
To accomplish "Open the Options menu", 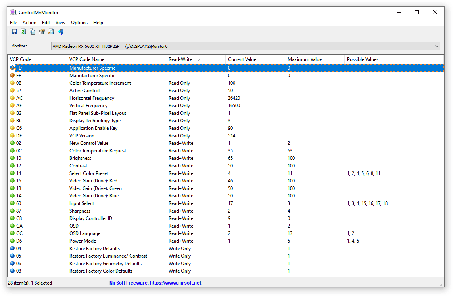I will point(79,23).
